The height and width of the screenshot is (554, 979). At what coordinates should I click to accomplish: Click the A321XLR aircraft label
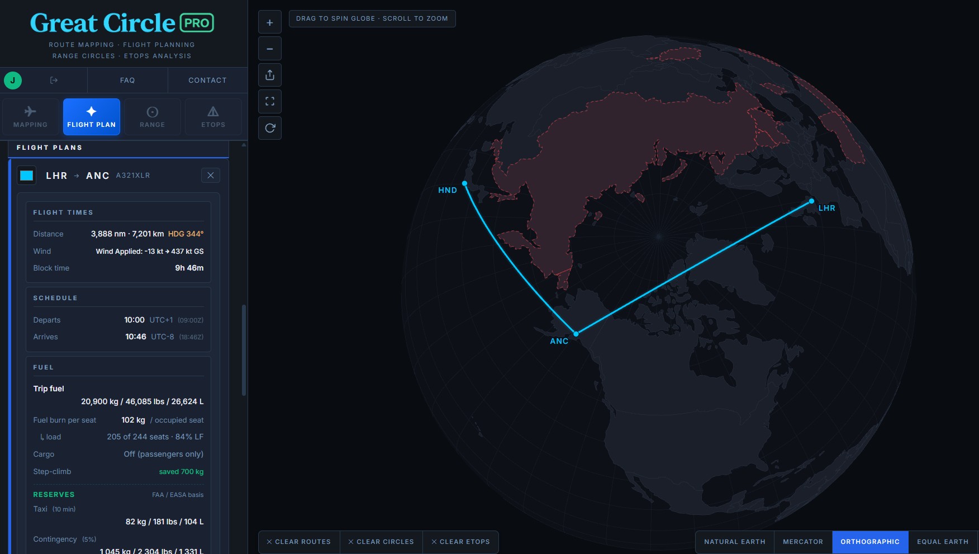133,176
